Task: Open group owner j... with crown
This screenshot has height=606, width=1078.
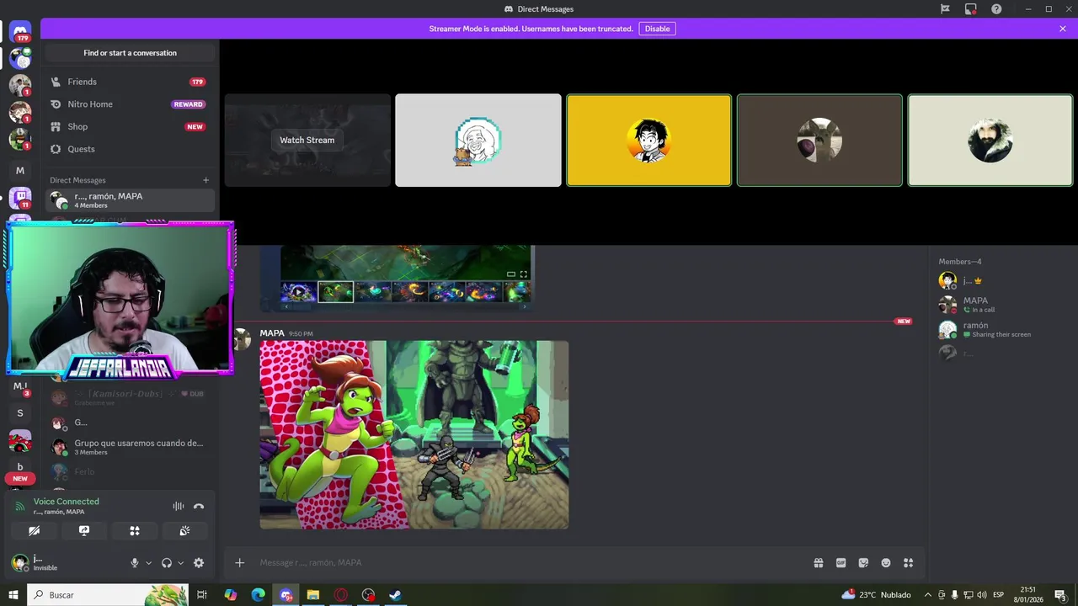Action: tap(1002, 280)
